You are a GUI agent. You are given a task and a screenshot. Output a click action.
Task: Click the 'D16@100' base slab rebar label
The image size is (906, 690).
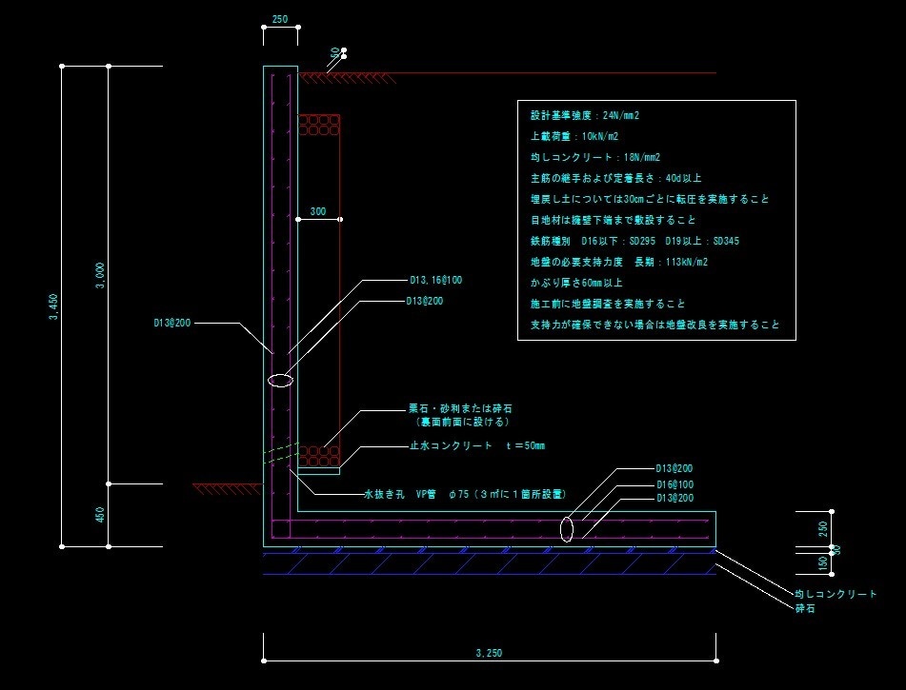(x=674, y=484)
